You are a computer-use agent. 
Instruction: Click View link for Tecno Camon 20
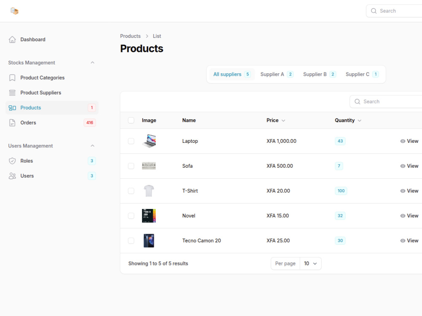pos(409,241)
